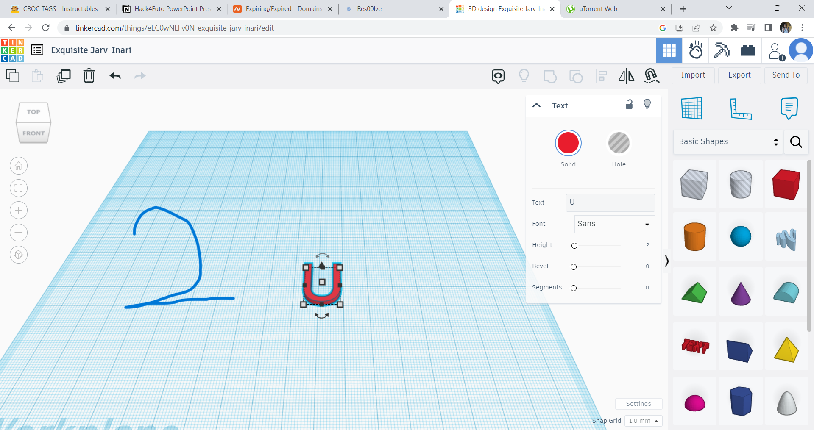Click the TOP face of view cube

pyautogui.click(x=33, y=112)
